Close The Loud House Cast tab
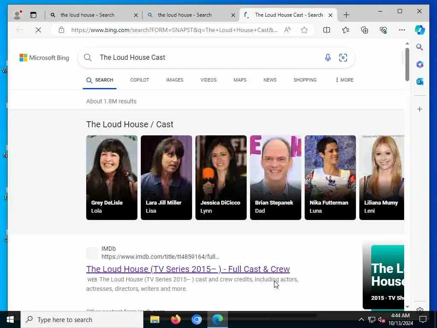Viewport: 437px width, 328px height. 330,15
